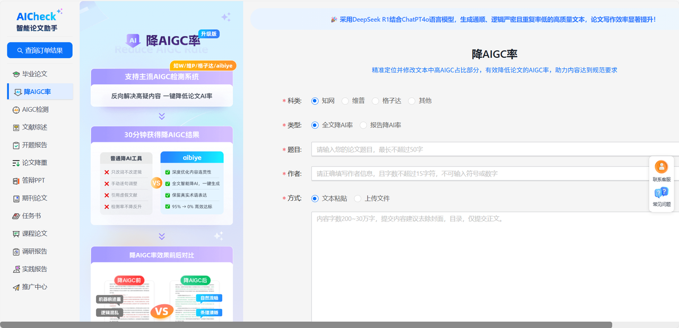Select the 维普 radio button

pos(345,101)
